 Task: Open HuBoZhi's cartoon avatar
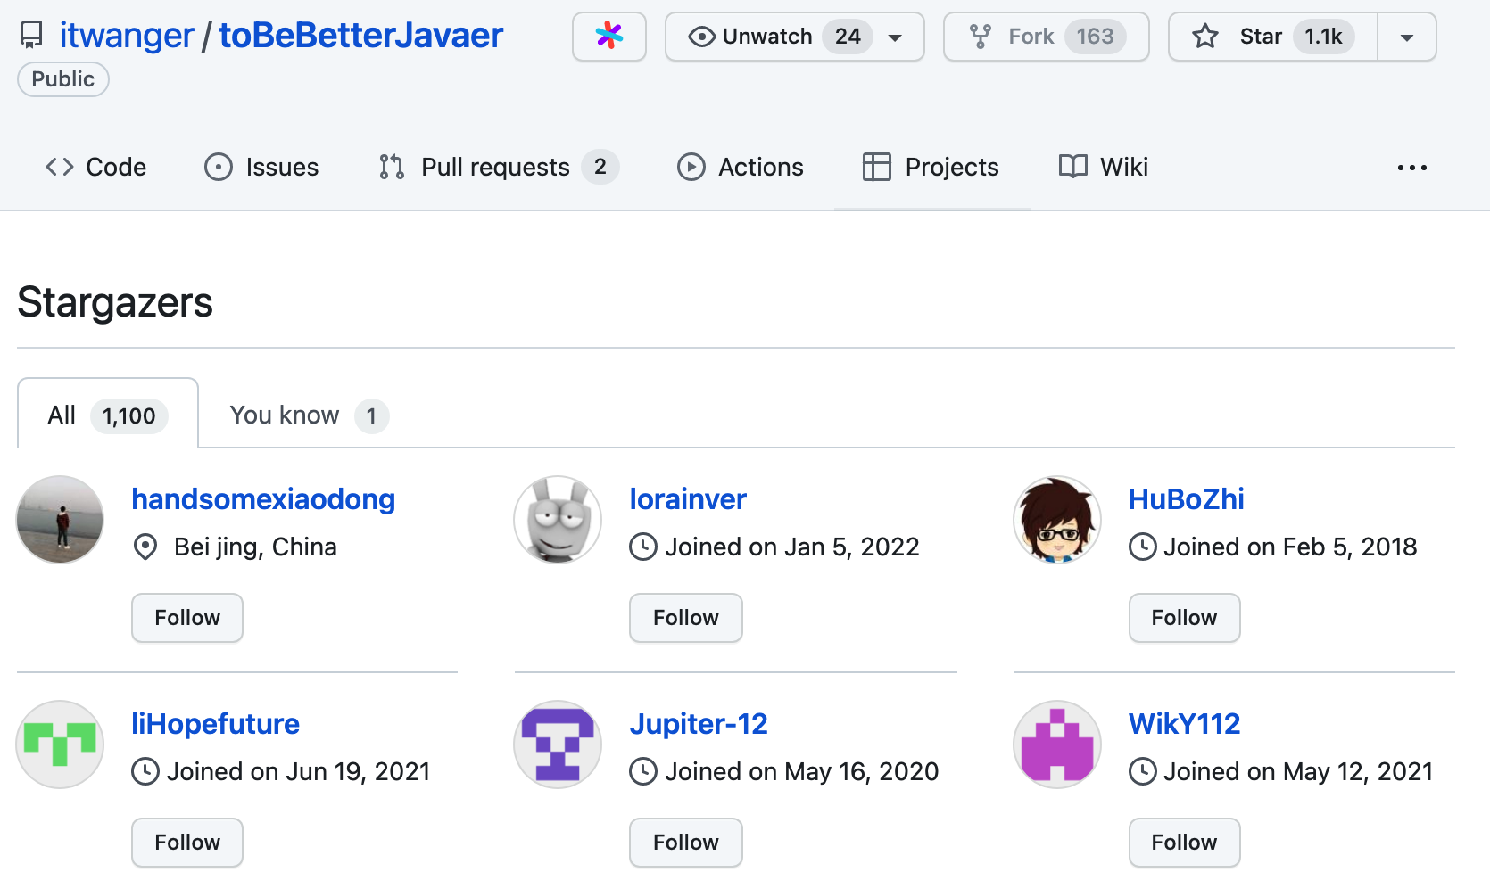click(x=1057, y=520)
